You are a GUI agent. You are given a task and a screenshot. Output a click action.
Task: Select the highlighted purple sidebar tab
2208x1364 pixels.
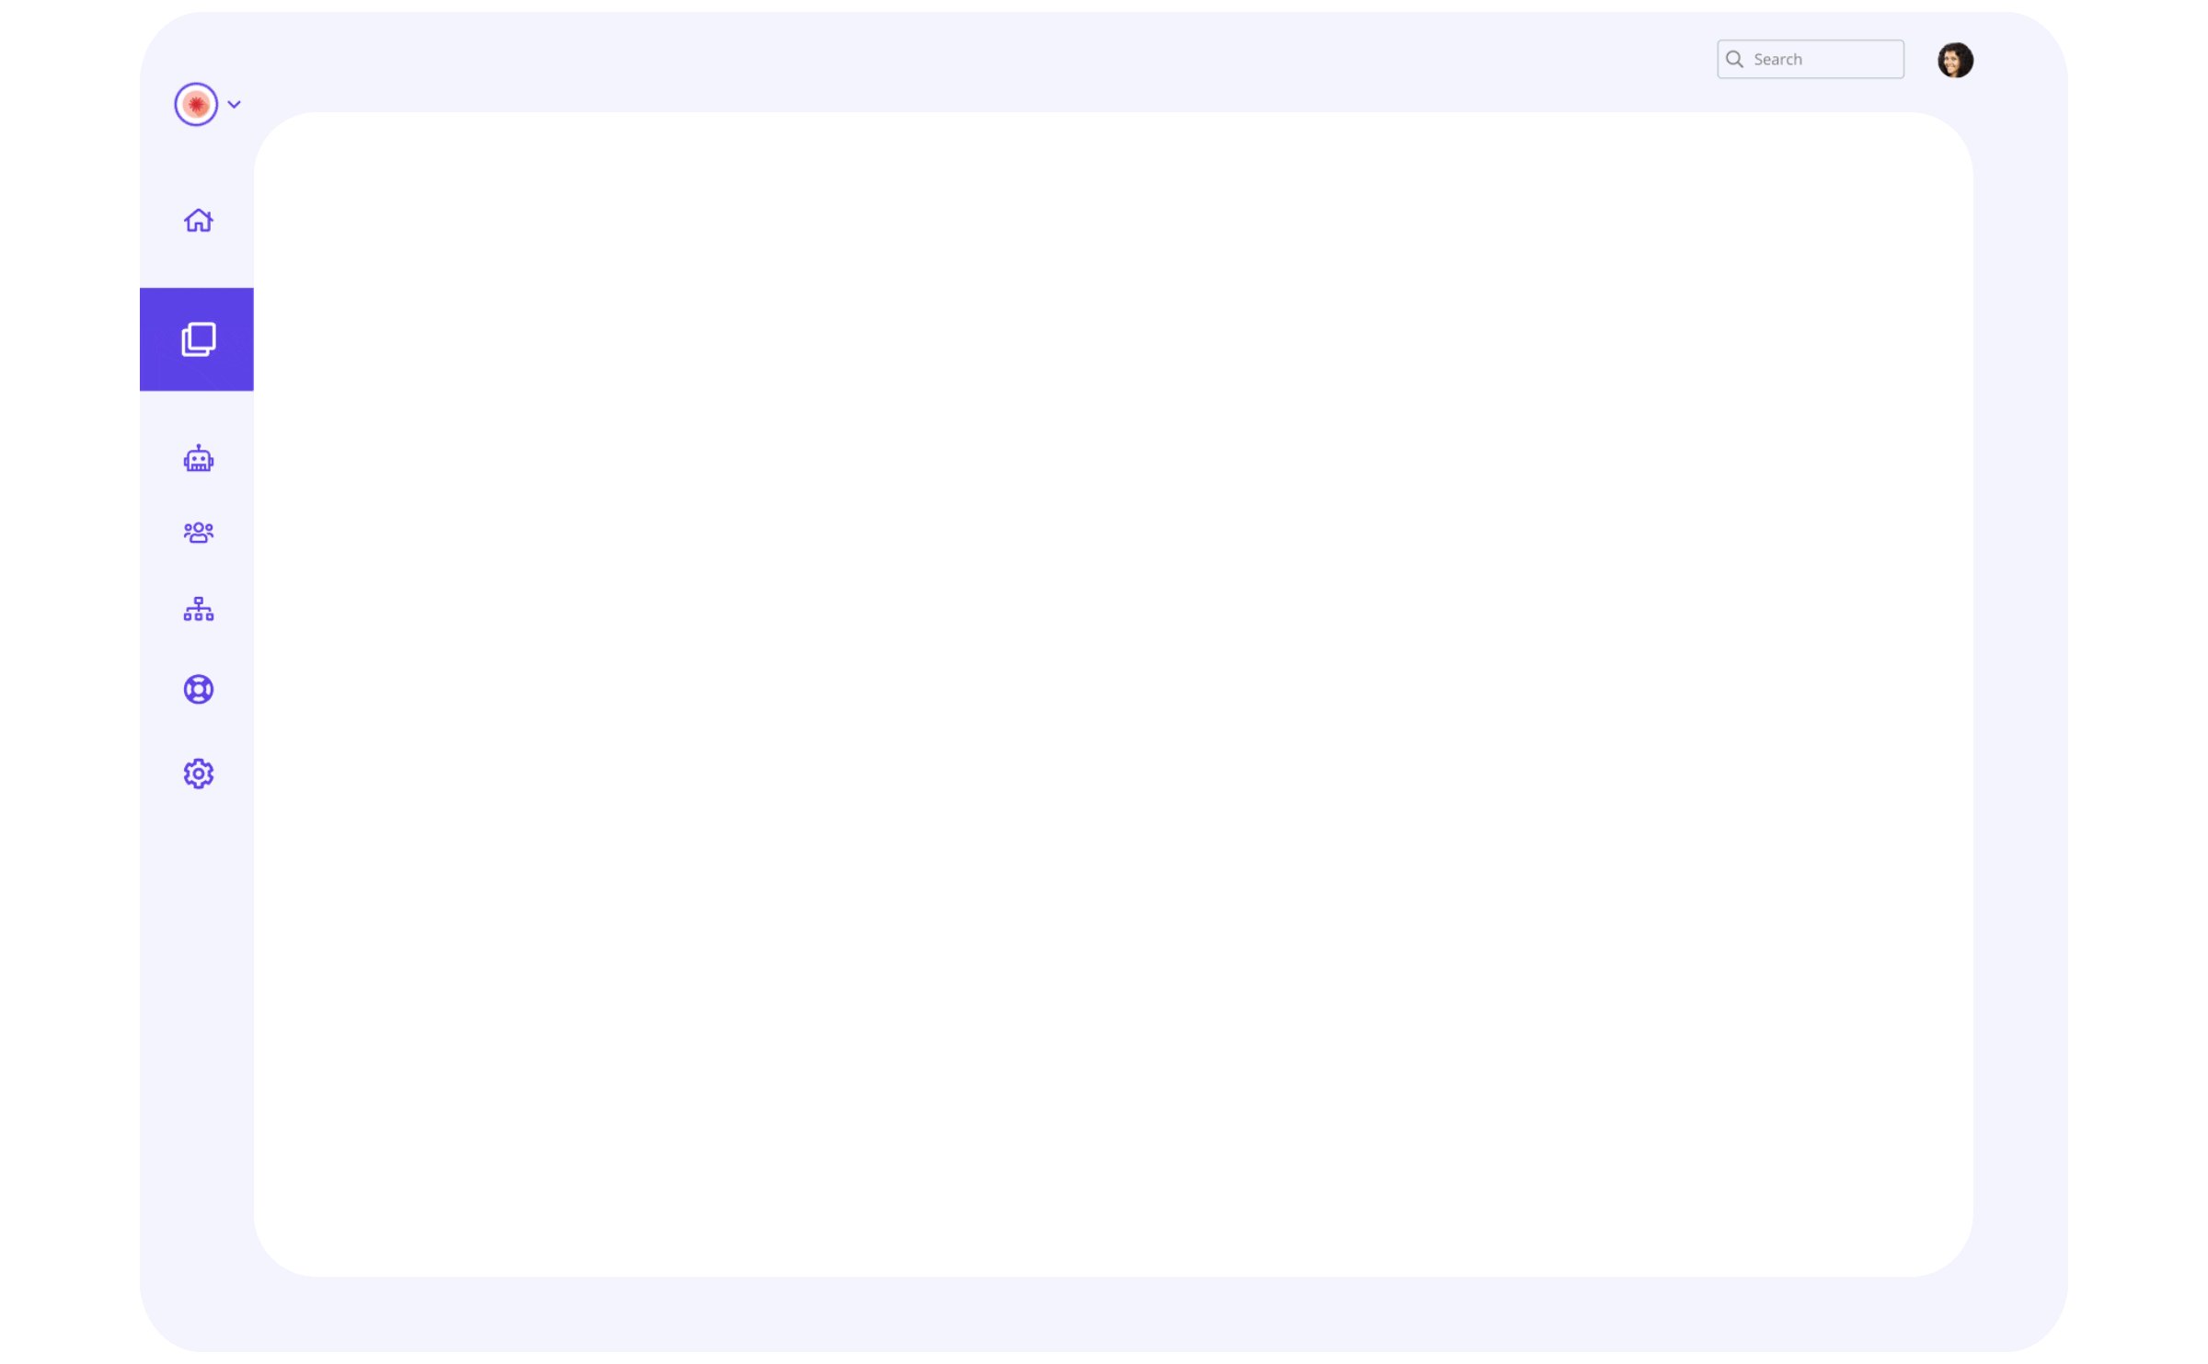click(196, 339)
